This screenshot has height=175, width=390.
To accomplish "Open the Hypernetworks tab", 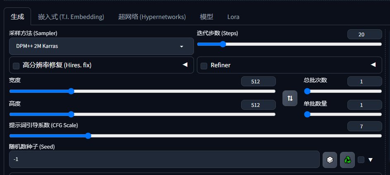I will [x=152, y=17].
